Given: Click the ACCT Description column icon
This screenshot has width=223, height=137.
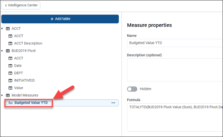Looking at the screenshot, I should (10, 43).
